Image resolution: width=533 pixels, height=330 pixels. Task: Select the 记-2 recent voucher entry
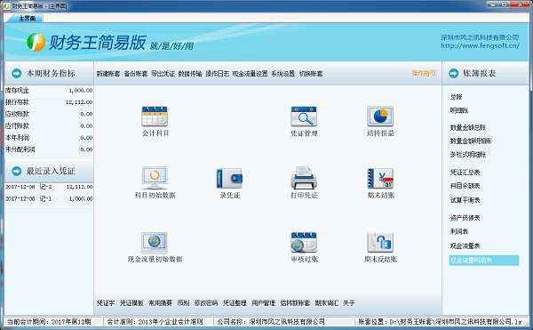click(49, 187)
